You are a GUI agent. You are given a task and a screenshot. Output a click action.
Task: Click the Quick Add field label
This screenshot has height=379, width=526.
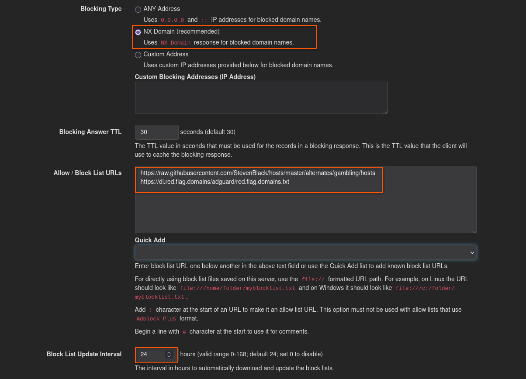[x=150, y=240]
